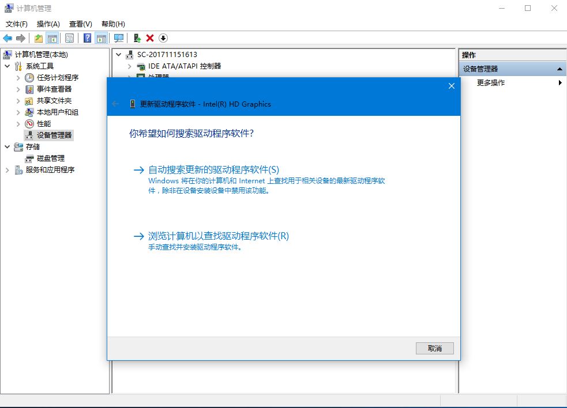
Task: Choose 浏览计算机以查找驱动程序软件(R)
Action: click(x=219, y=236)
